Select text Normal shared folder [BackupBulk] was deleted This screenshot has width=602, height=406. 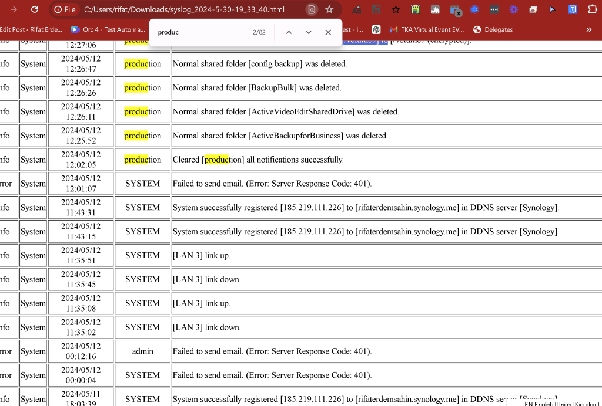257,87
